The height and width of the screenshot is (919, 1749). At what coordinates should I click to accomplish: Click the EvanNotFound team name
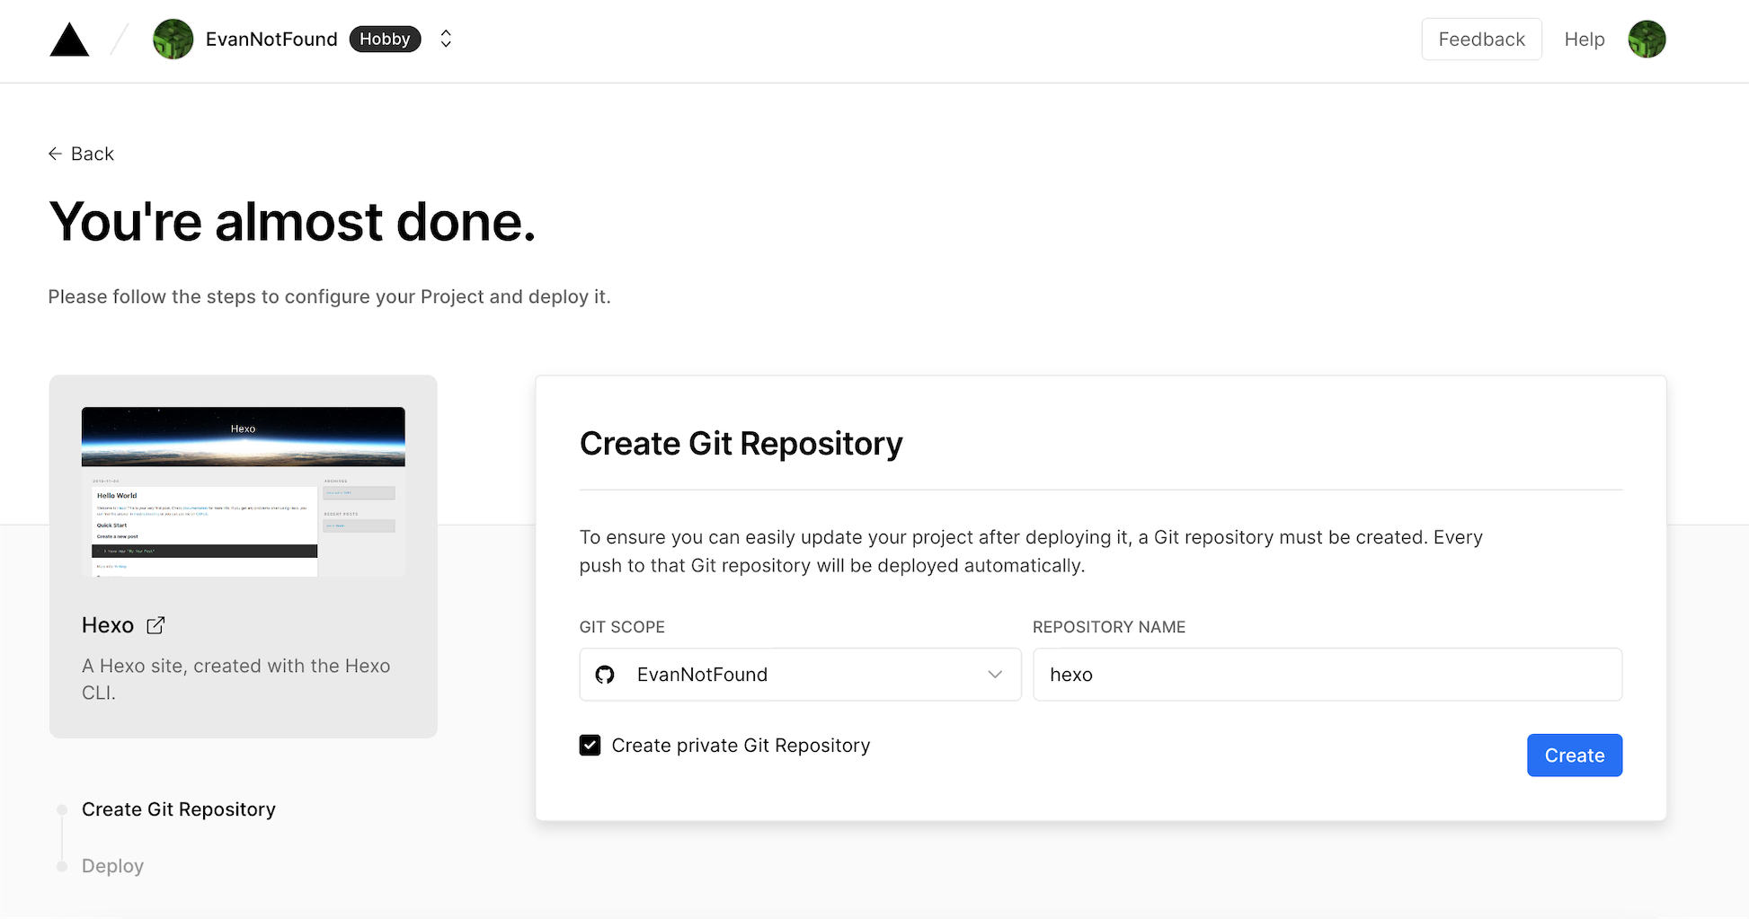[271, 40]
